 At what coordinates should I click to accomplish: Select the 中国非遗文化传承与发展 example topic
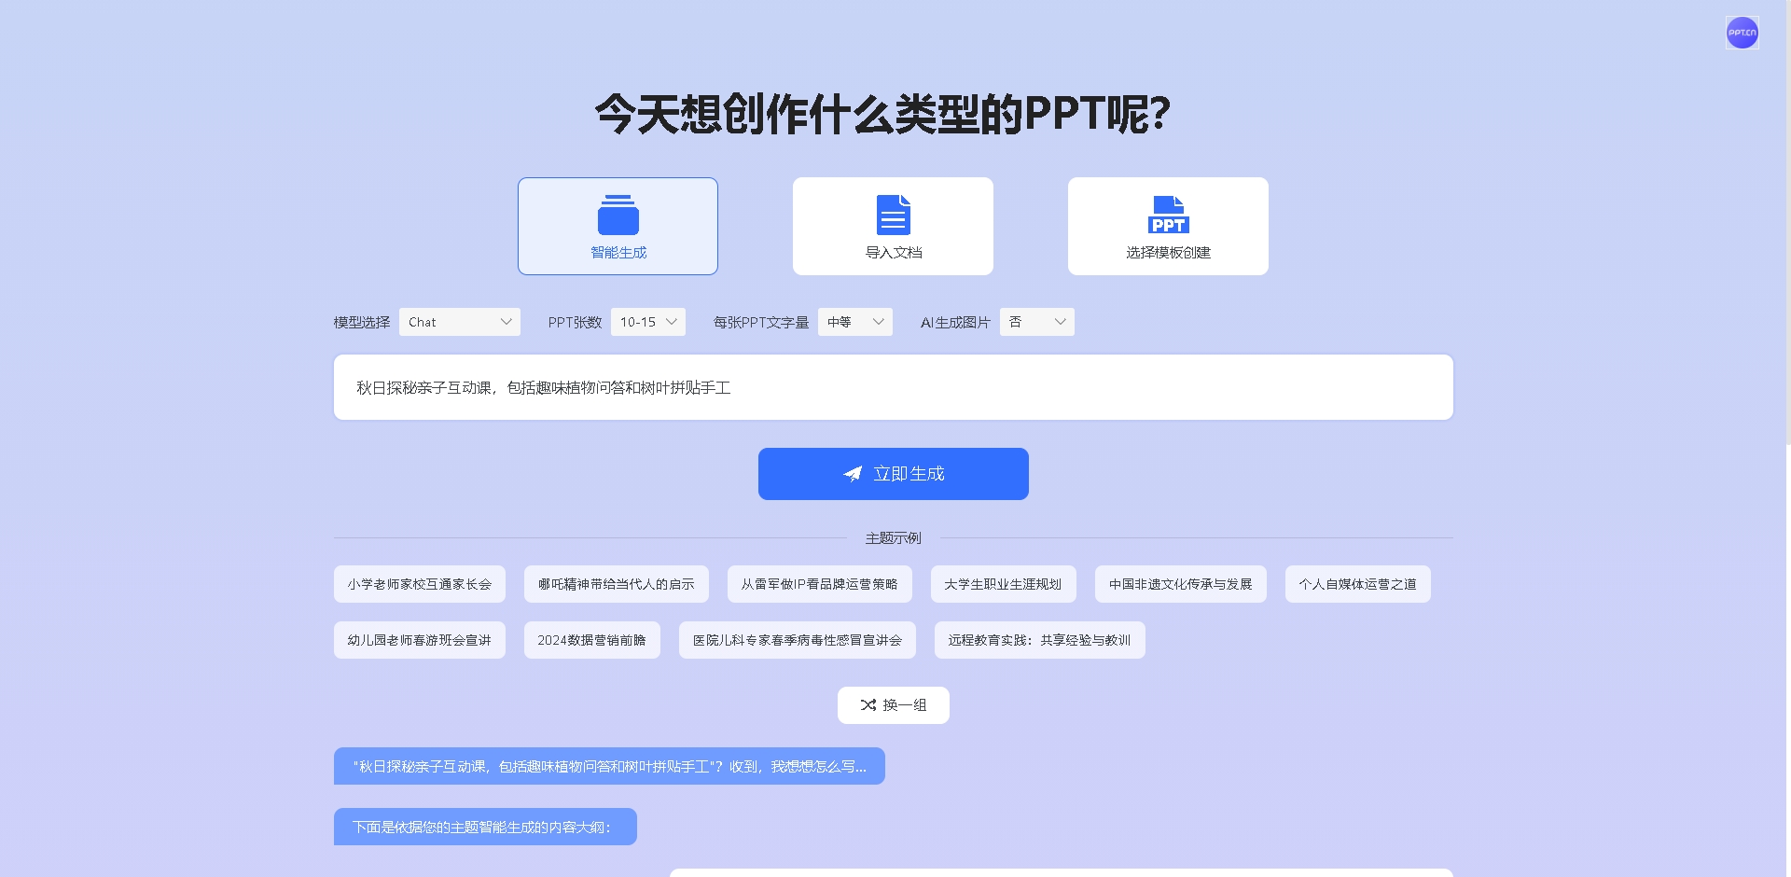click(x=1180, y=584)
